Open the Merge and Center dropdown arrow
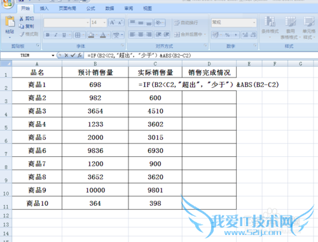The image size is (318, 242). pos(205,34)
